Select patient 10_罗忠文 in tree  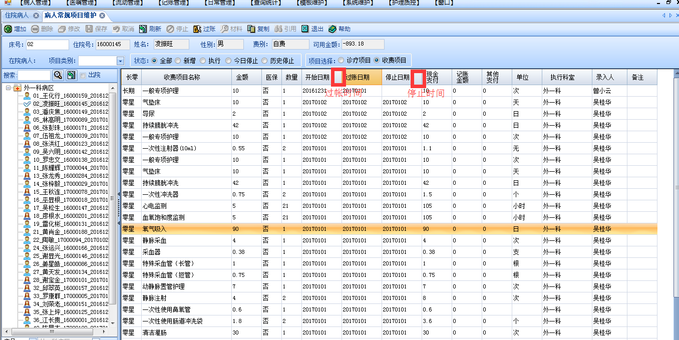tap(70, 160)
